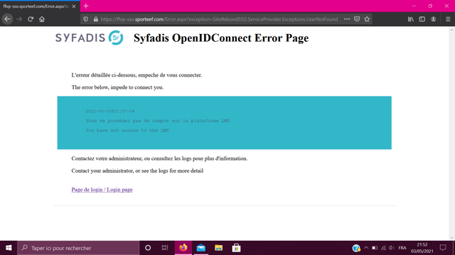Open the Library bookmarks and history
The width and height of the screenshot is (455, 255).
coord(411,19)
